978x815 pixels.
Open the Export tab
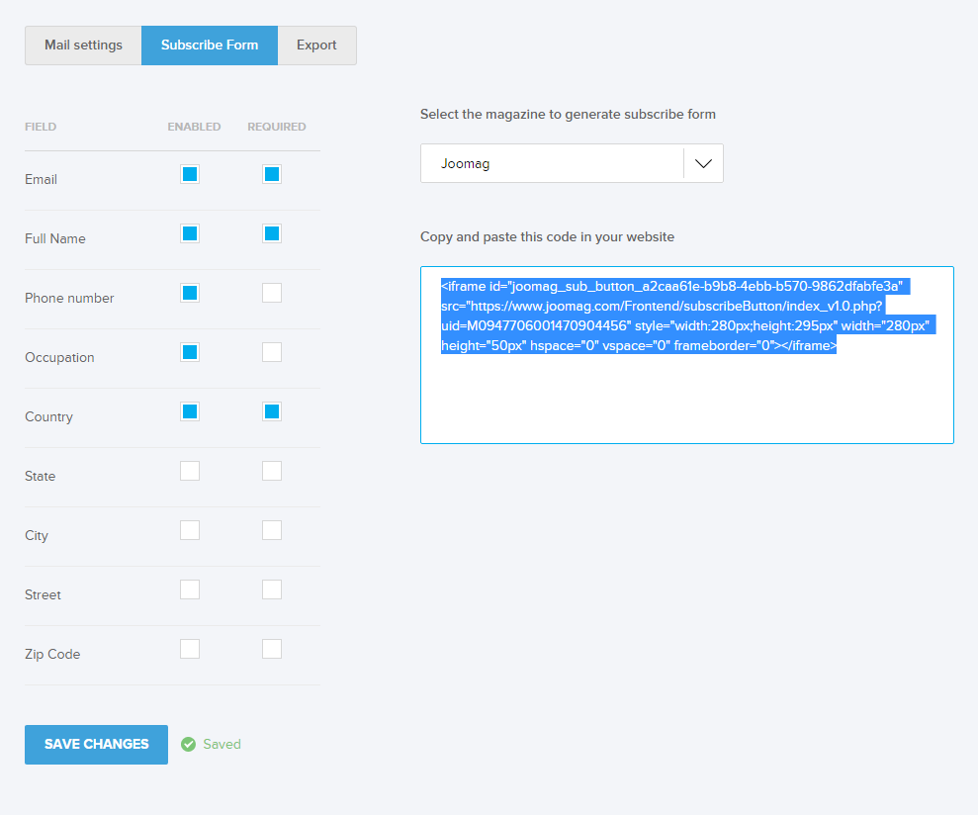[x=316, y=45]
